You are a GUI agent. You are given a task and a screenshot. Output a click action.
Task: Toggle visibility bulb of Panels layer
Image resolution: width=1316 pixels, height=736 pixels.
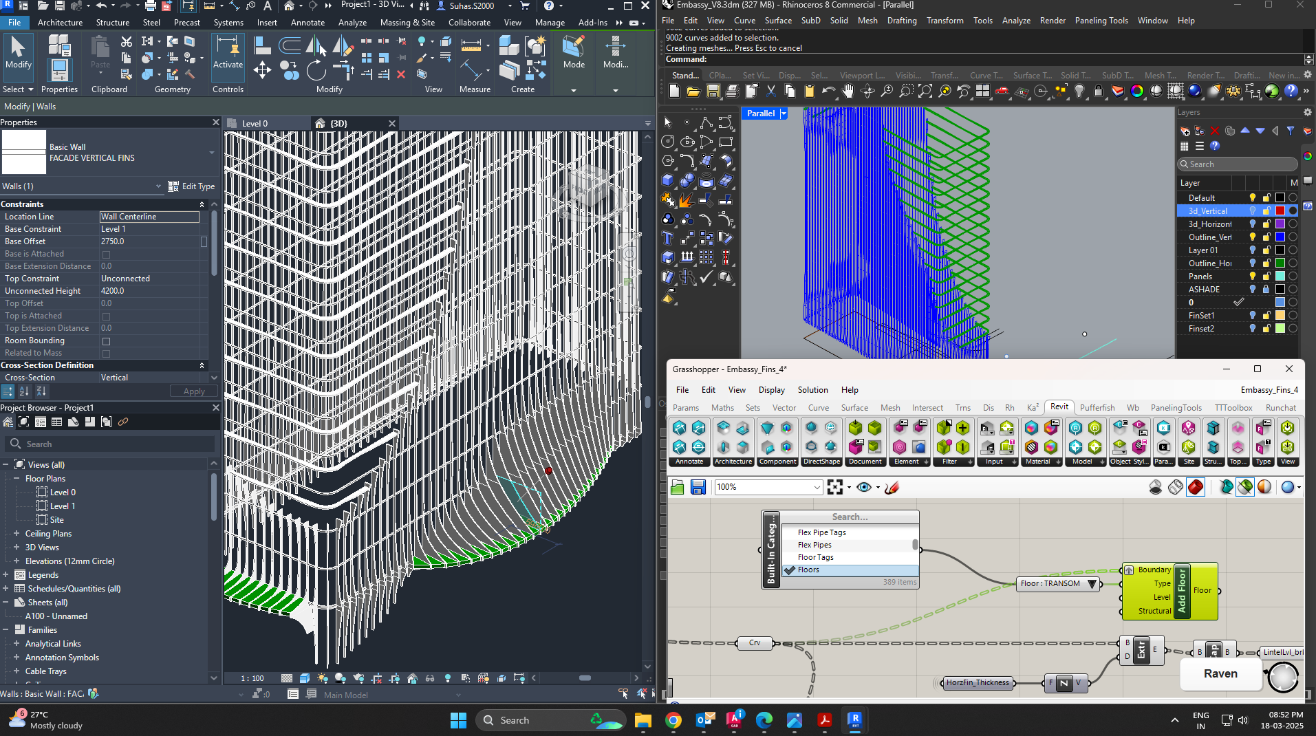pyautogui.click(x=1252, y=277)
